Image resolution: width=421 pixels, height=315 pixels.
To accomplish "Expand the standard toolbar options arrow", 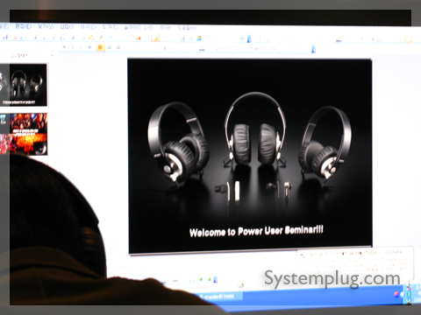I will pos(249,38).
